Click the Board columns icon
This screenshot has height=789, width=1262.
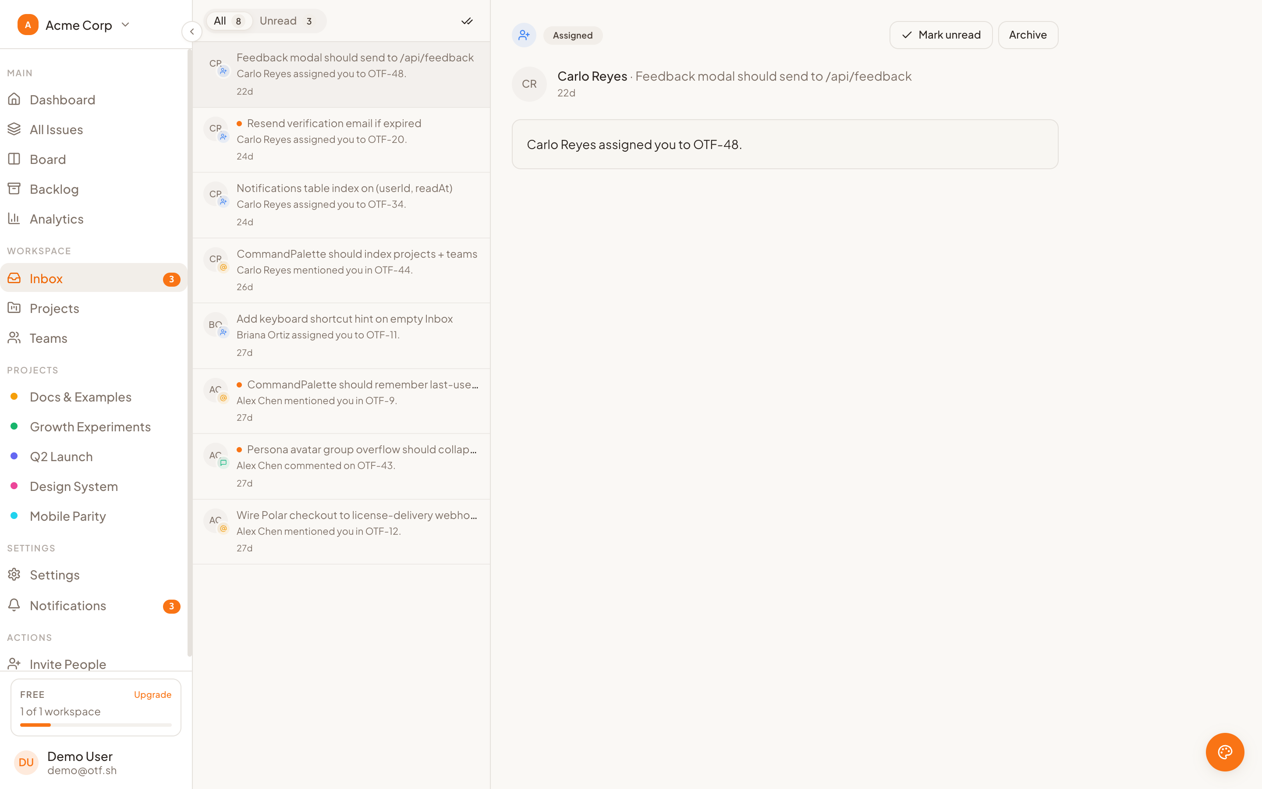click(x=14, y=159)
